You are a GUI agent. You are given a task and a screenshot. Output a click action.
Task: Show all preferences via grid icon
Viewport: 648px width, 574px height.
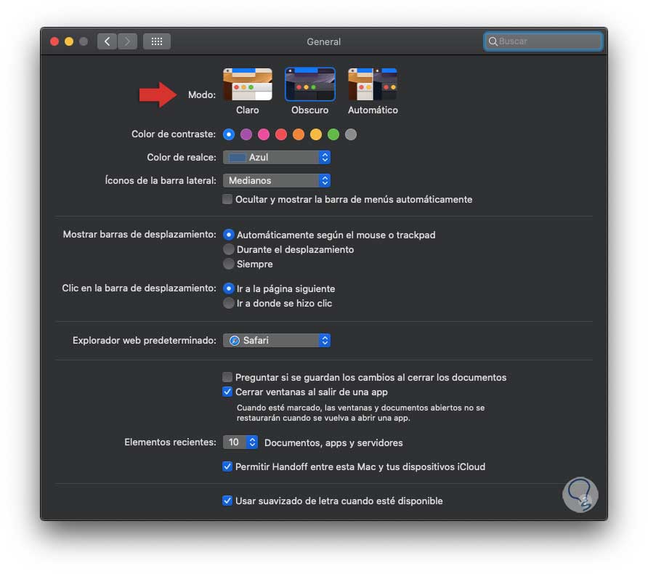pos(157,41)
